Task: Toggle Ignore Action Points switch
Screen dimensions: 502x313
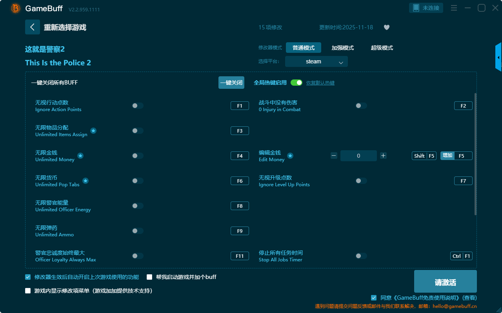Action: click(138, 106)
